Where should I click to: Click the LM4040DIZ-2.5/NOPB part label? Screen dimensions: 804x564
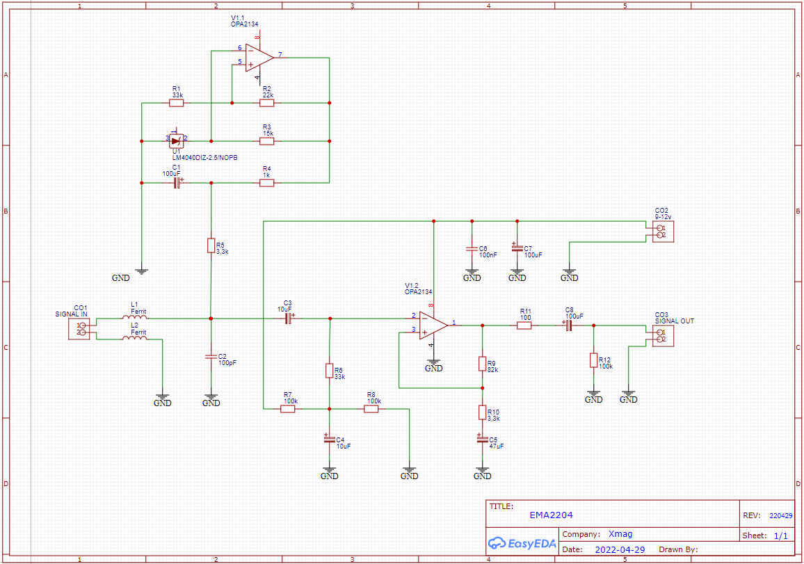click(204, 158)
